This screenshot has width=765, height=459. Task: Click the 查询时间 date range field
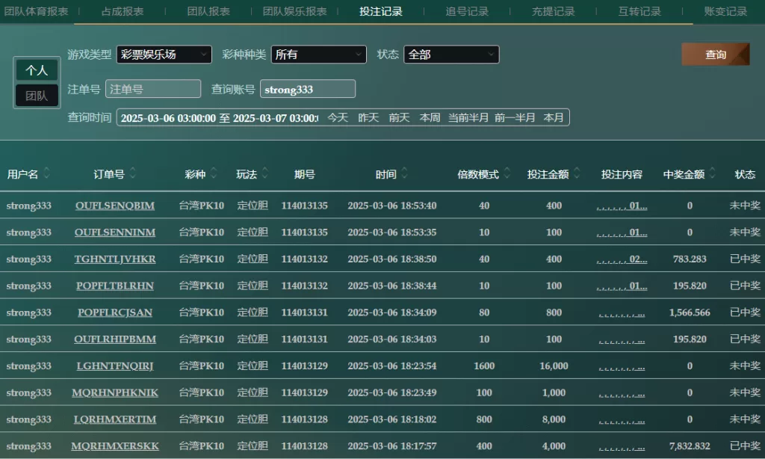[220, 118]
